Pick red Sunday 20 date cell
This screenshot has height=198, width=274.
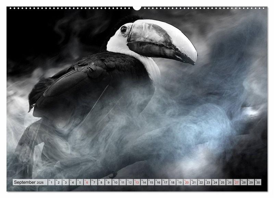tap(187, 182)
